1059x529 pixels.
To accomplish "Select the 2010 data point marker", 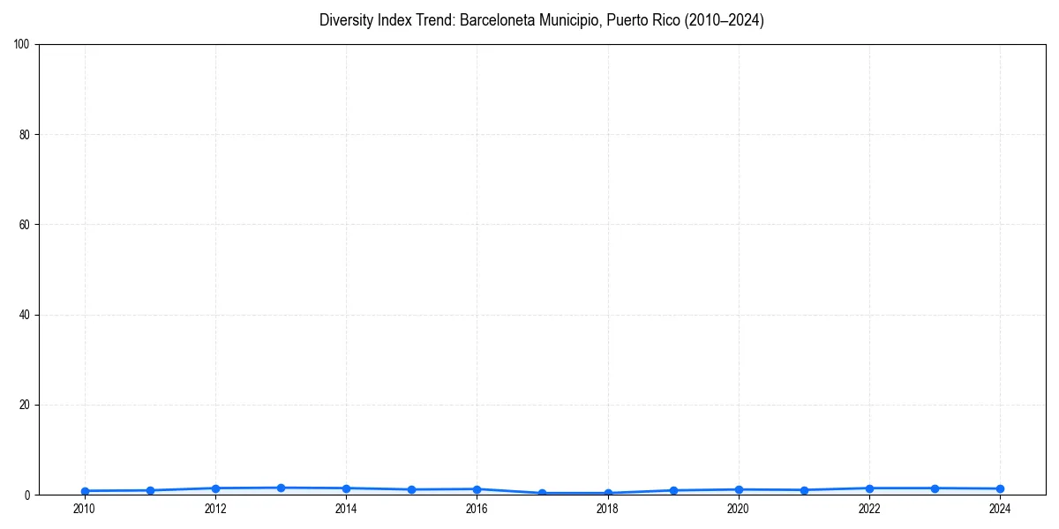I will pos(85,489).
